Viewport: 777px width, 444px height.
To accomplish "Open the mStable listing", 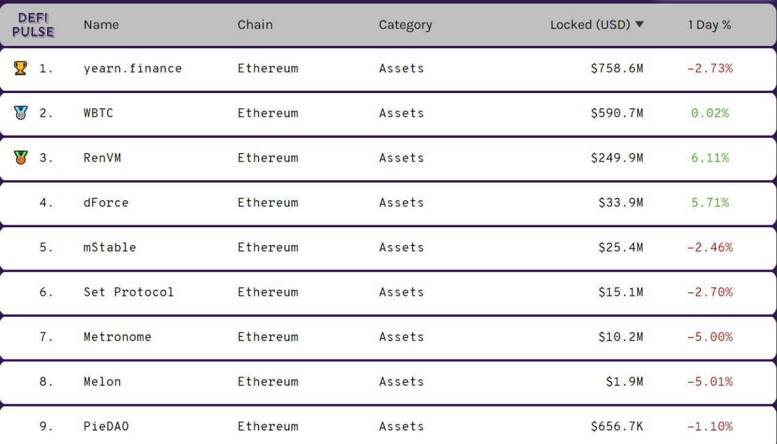I will tap(110, 247).
